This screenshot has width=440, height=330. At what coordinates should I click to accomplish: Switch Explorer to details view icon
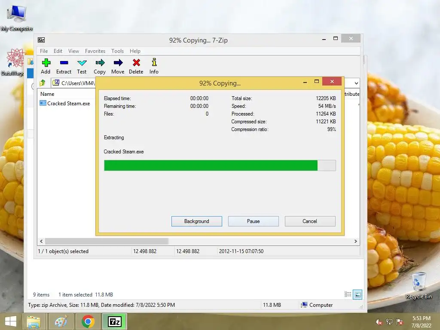point(348,294)
